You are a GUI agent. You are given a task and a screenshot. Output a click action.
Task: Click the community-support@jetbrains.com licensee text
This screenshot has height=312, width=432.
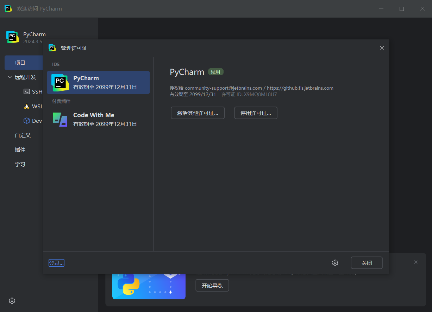pos(223,88)
